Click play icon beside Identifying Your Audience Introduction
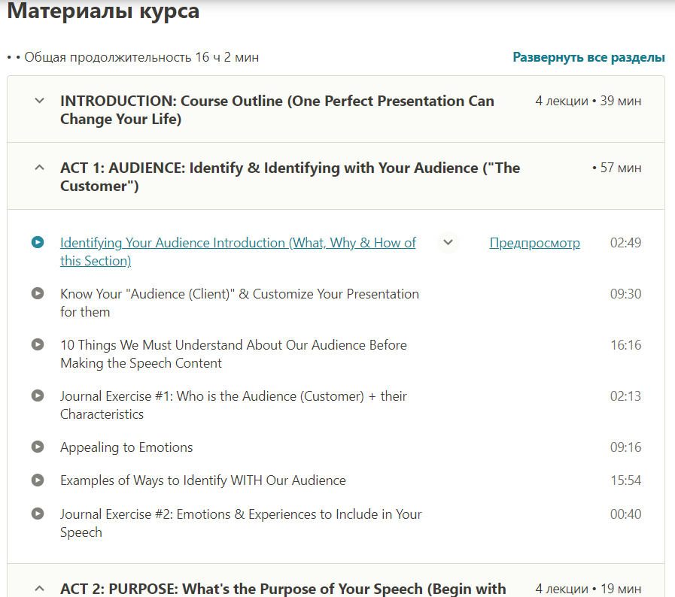The height and width of the screenshot is (597, 675). click(x=38, y=242)
